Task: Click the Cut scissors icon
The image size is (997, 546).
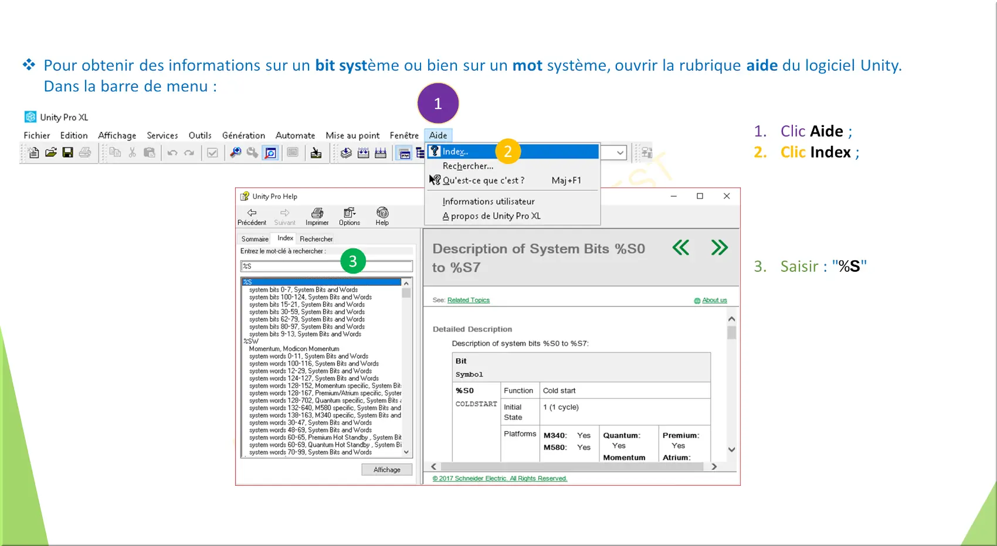Action: click(132, 153)
